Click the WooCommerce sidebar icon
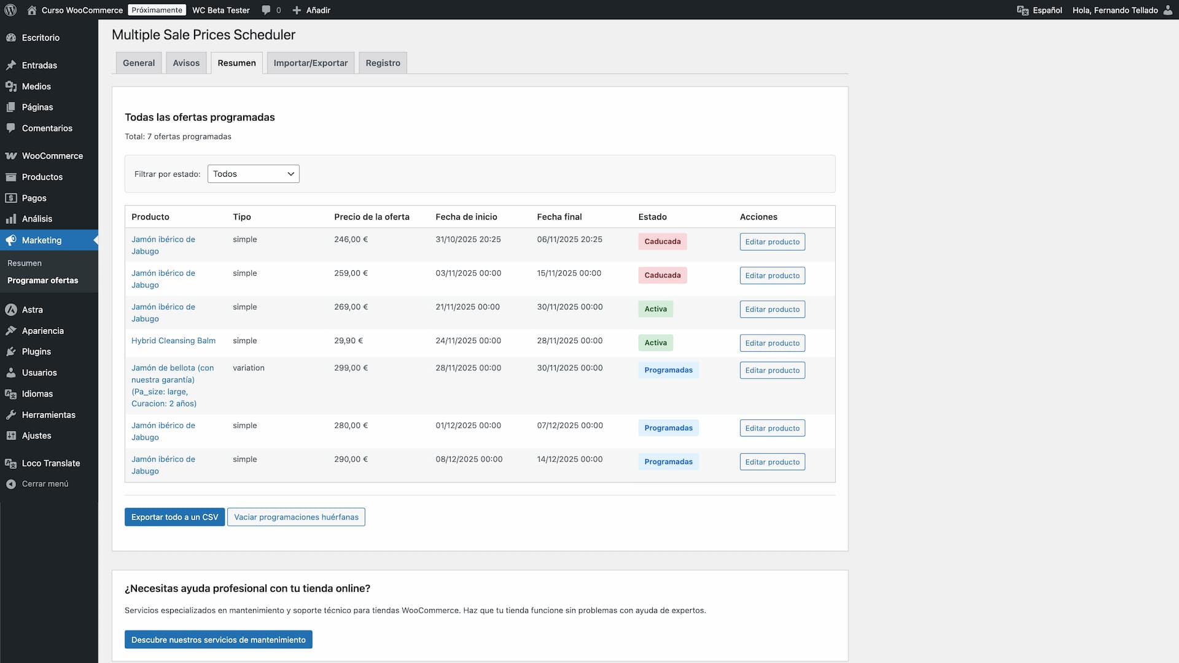This screenshot has width=1179, height=663. click(x=10, y=155)
